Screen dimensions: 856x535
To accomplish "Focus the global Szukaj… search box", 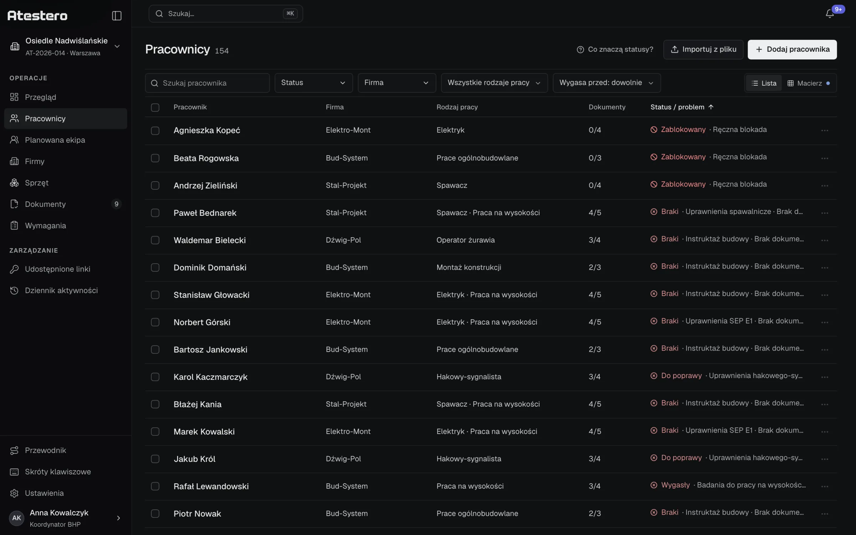I will click(226, 14).
